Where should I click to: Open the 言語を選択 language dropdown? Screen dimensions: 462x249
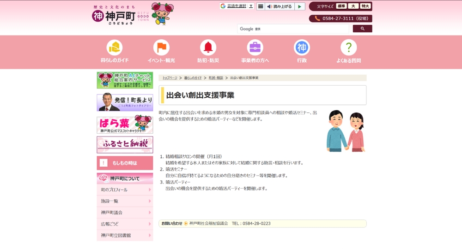point(237,6)
